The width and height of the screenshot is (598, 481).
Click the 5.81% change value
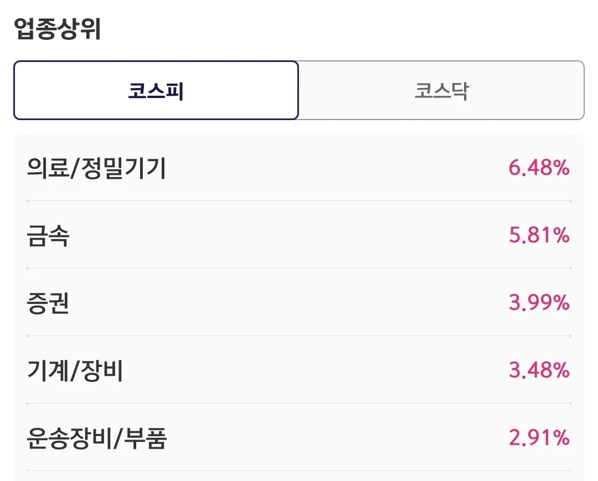pos(539,235)
